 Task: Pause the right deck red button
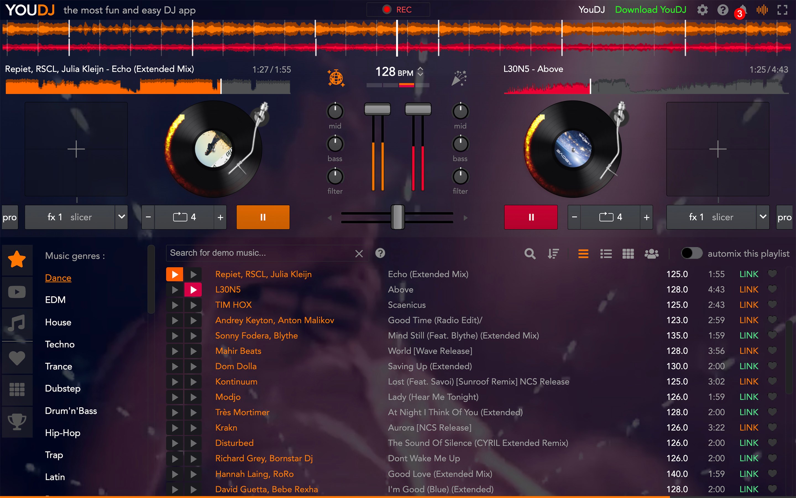click(x=531, y=217)
